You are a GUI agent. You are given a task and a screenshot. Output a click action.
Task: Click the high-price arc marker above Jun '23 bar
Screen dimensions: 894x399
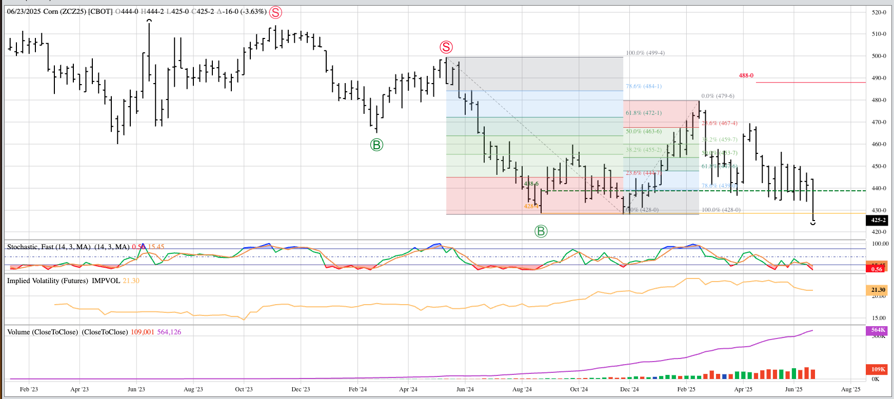point(149,21)
